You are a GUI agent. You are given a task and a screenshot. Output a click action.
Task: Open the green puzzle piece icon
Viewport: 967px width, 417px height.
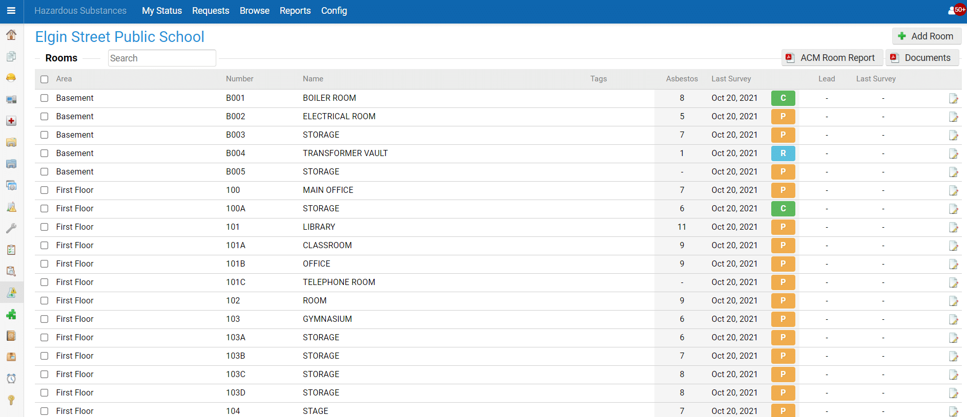point(11,314)
